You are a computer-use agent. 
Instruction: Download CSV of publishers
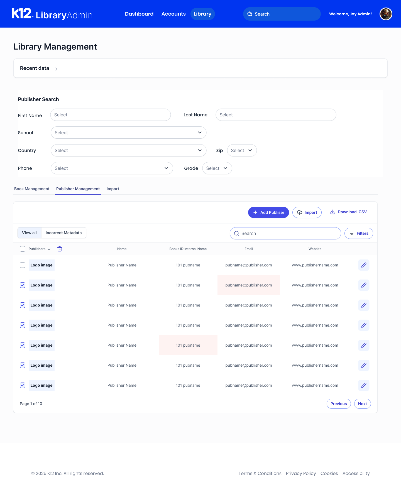pos(348,212)
